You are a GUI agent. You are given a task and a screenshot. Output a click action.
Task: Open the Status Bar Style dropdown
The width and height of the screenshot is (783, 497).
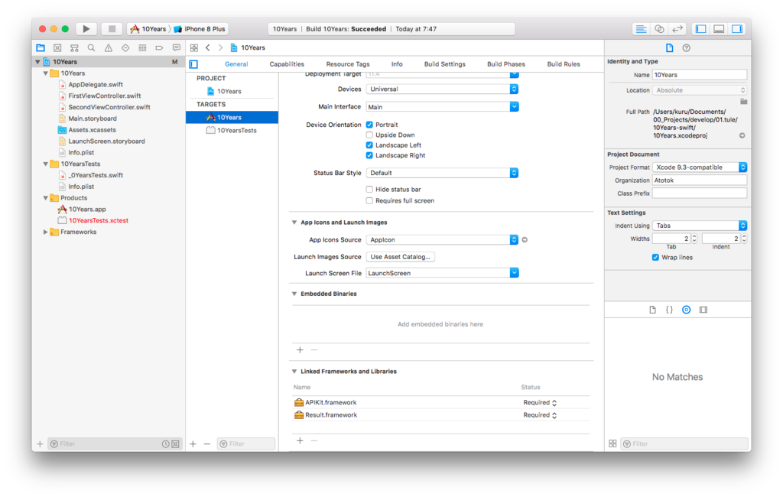pyautogui.click(x=443, y=173)
